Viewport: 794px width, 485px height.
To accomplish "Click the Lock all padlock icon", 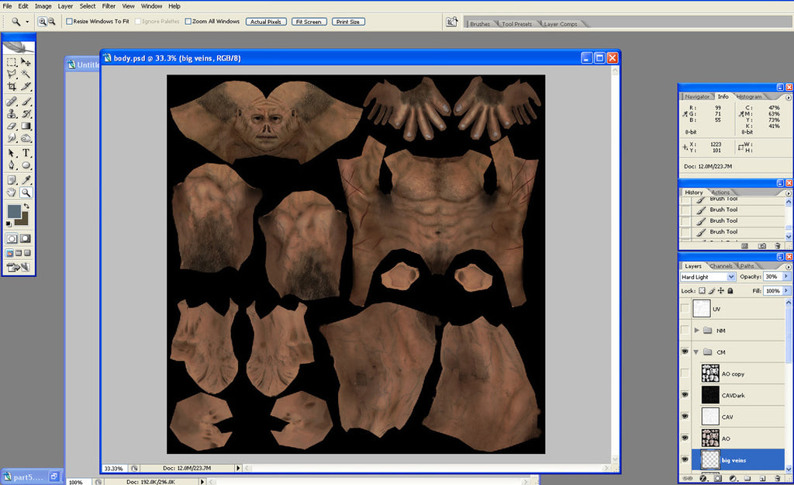I will coord(730,290).
